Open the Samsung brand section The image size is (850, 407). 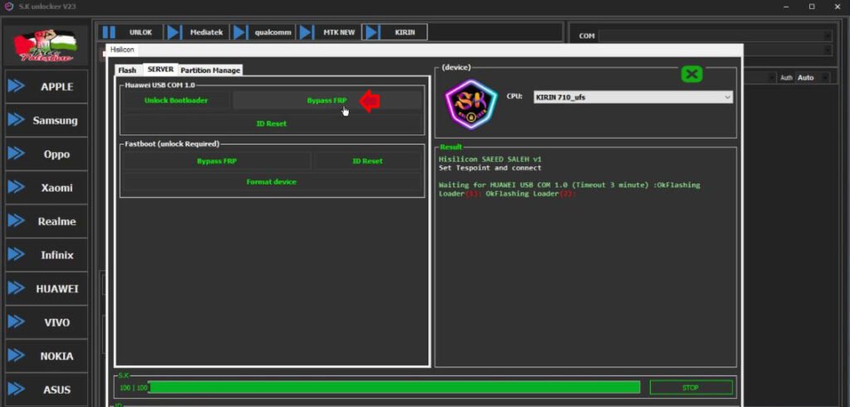tap(46, 120)
